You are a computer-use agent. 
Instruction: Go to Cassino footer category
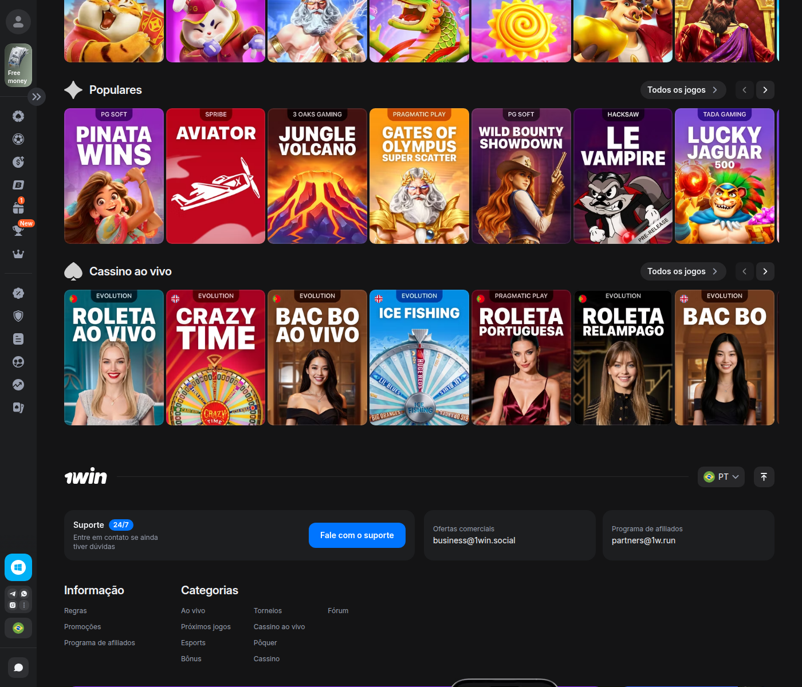[x=266, y=659]
